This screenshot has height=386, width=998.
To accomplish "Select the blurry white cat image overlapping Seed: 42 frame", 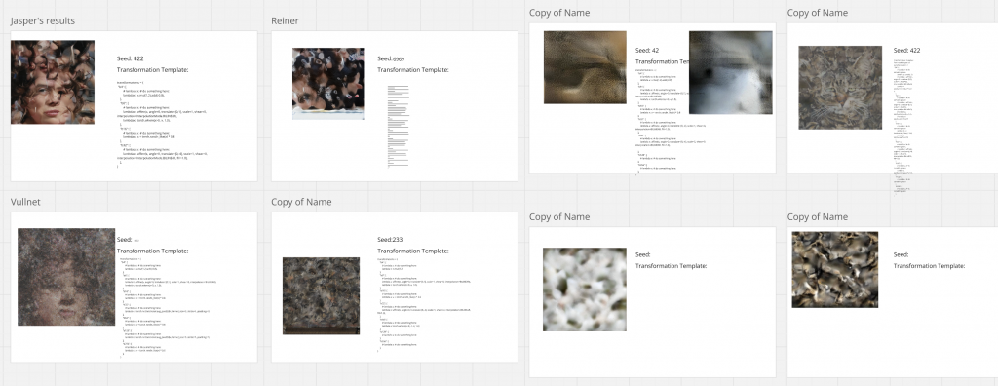I will pos(731,72).
